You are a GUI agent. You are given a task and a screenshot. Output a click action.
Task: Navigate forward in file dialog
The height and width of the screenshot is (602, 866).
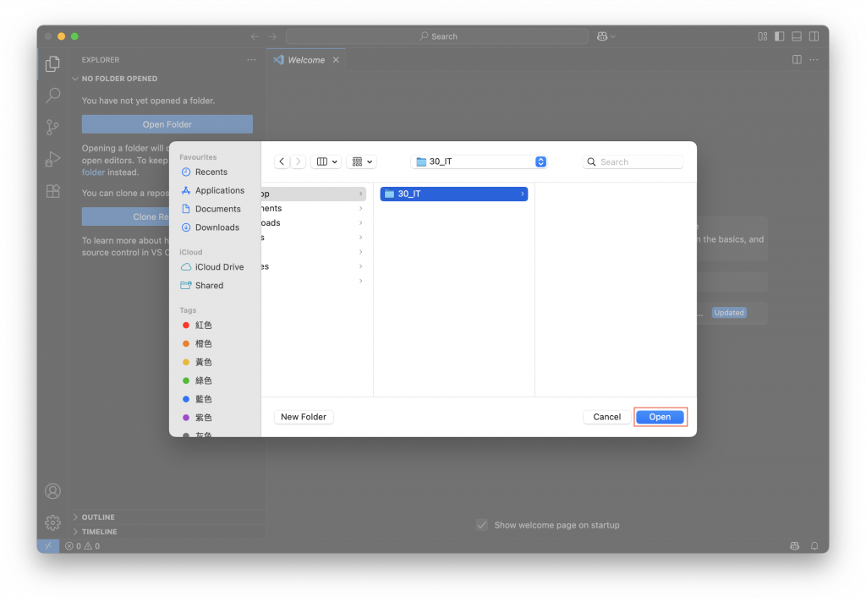(299, 161)
